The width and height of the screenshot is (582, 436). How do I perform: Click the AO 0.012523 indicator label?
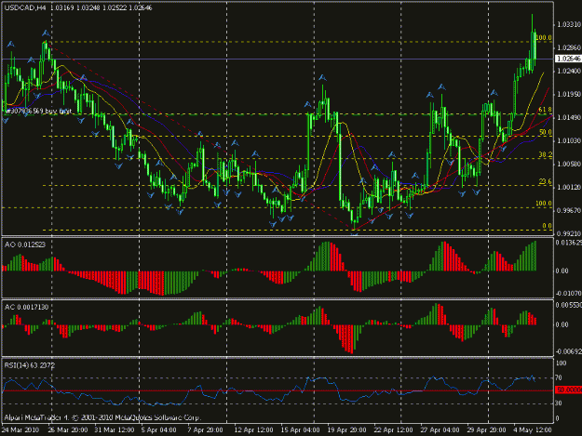point(25,244)
